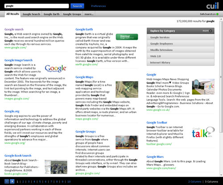Viewport: 223px width, 185px height.
Task: Open the Google Employees category
Action: coord(181,44)
